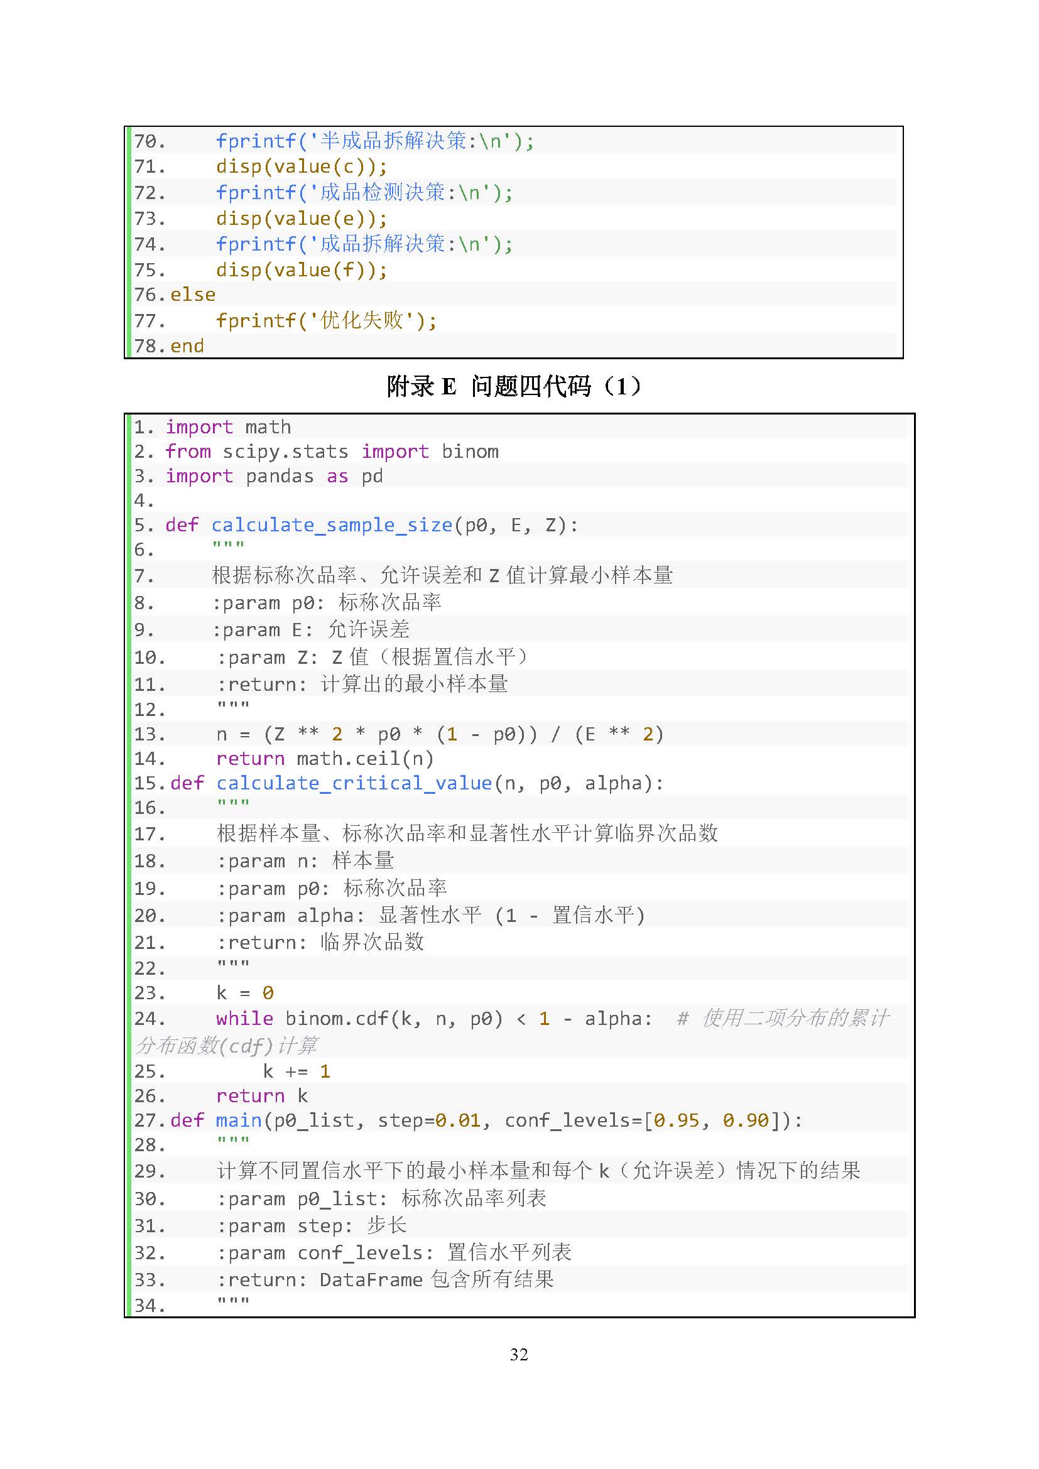Image resolution: width=1039 pixels, height=1469 pixels.
Task: Click the line ':param conf_levels: 置信水平列表'
Action: [x=393, y=1253]
